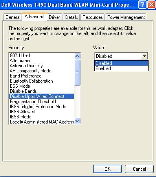This screenshot has height=177, width=156.
Task: Open the Resources tab
Action: tap(92, 17)
